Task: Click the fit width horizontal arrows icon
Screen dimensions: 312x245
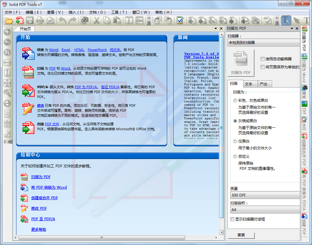Action: click(x=7, y=62)
